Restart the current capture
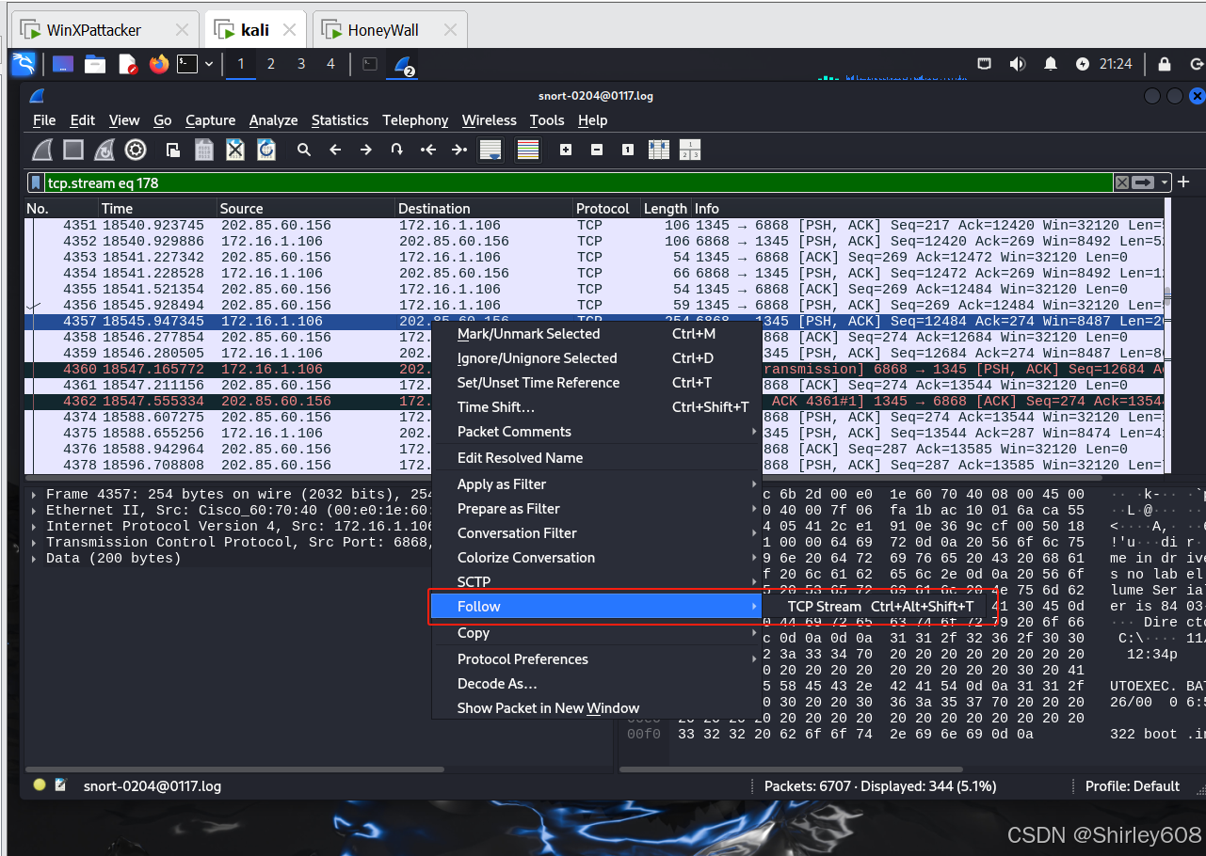This screenshot has width=1206, height=856. click(x=105, y=150)
